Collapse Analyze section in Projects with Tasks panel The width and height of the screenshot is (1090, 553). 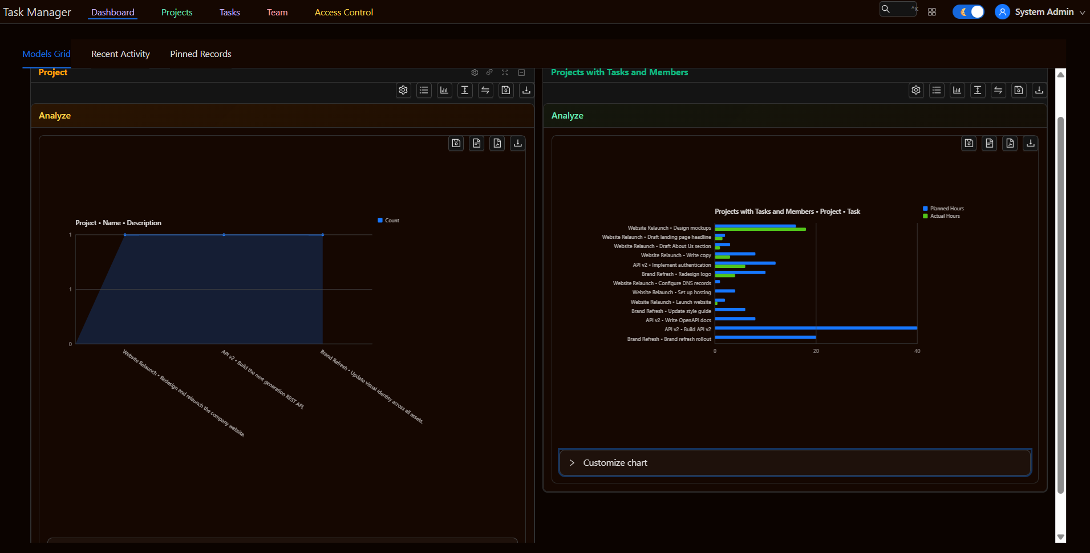coord(795,116)
